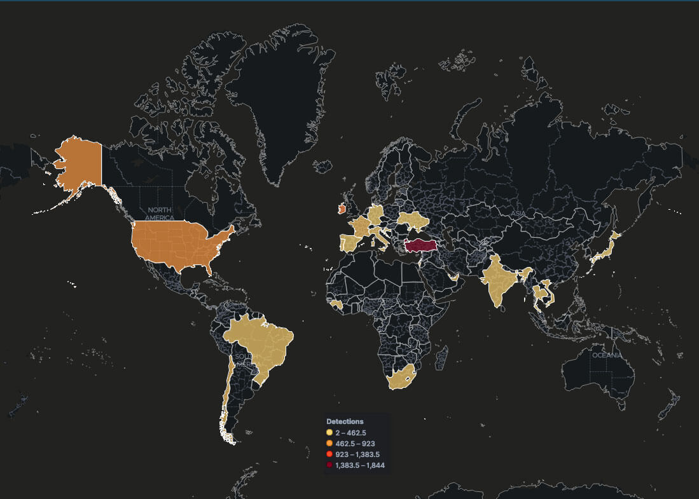Viewport: 699px width, 499px height.
Task: Select the red 923 – 1,383.5 legend dot
Action: 329,454
